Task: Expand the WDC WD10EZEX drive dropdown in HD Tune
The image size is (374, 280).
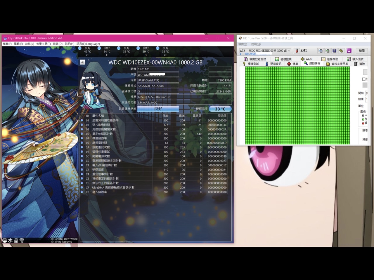Action: (289, 51)
